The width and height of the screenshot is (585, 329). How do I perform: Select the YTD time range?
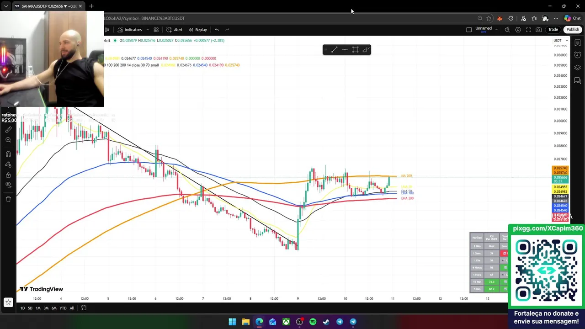[x=63, y=308]
